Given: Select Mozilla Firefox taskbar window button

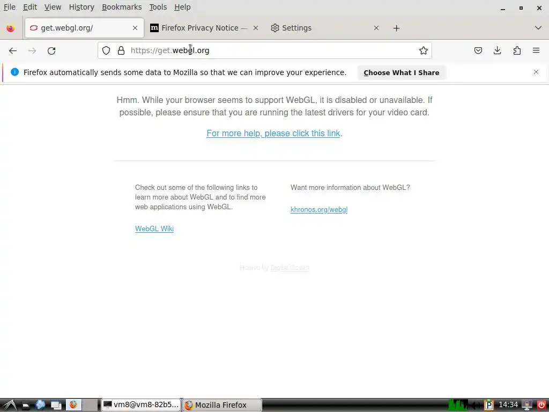Looking at the screenshot, I should tap(222, 405).
